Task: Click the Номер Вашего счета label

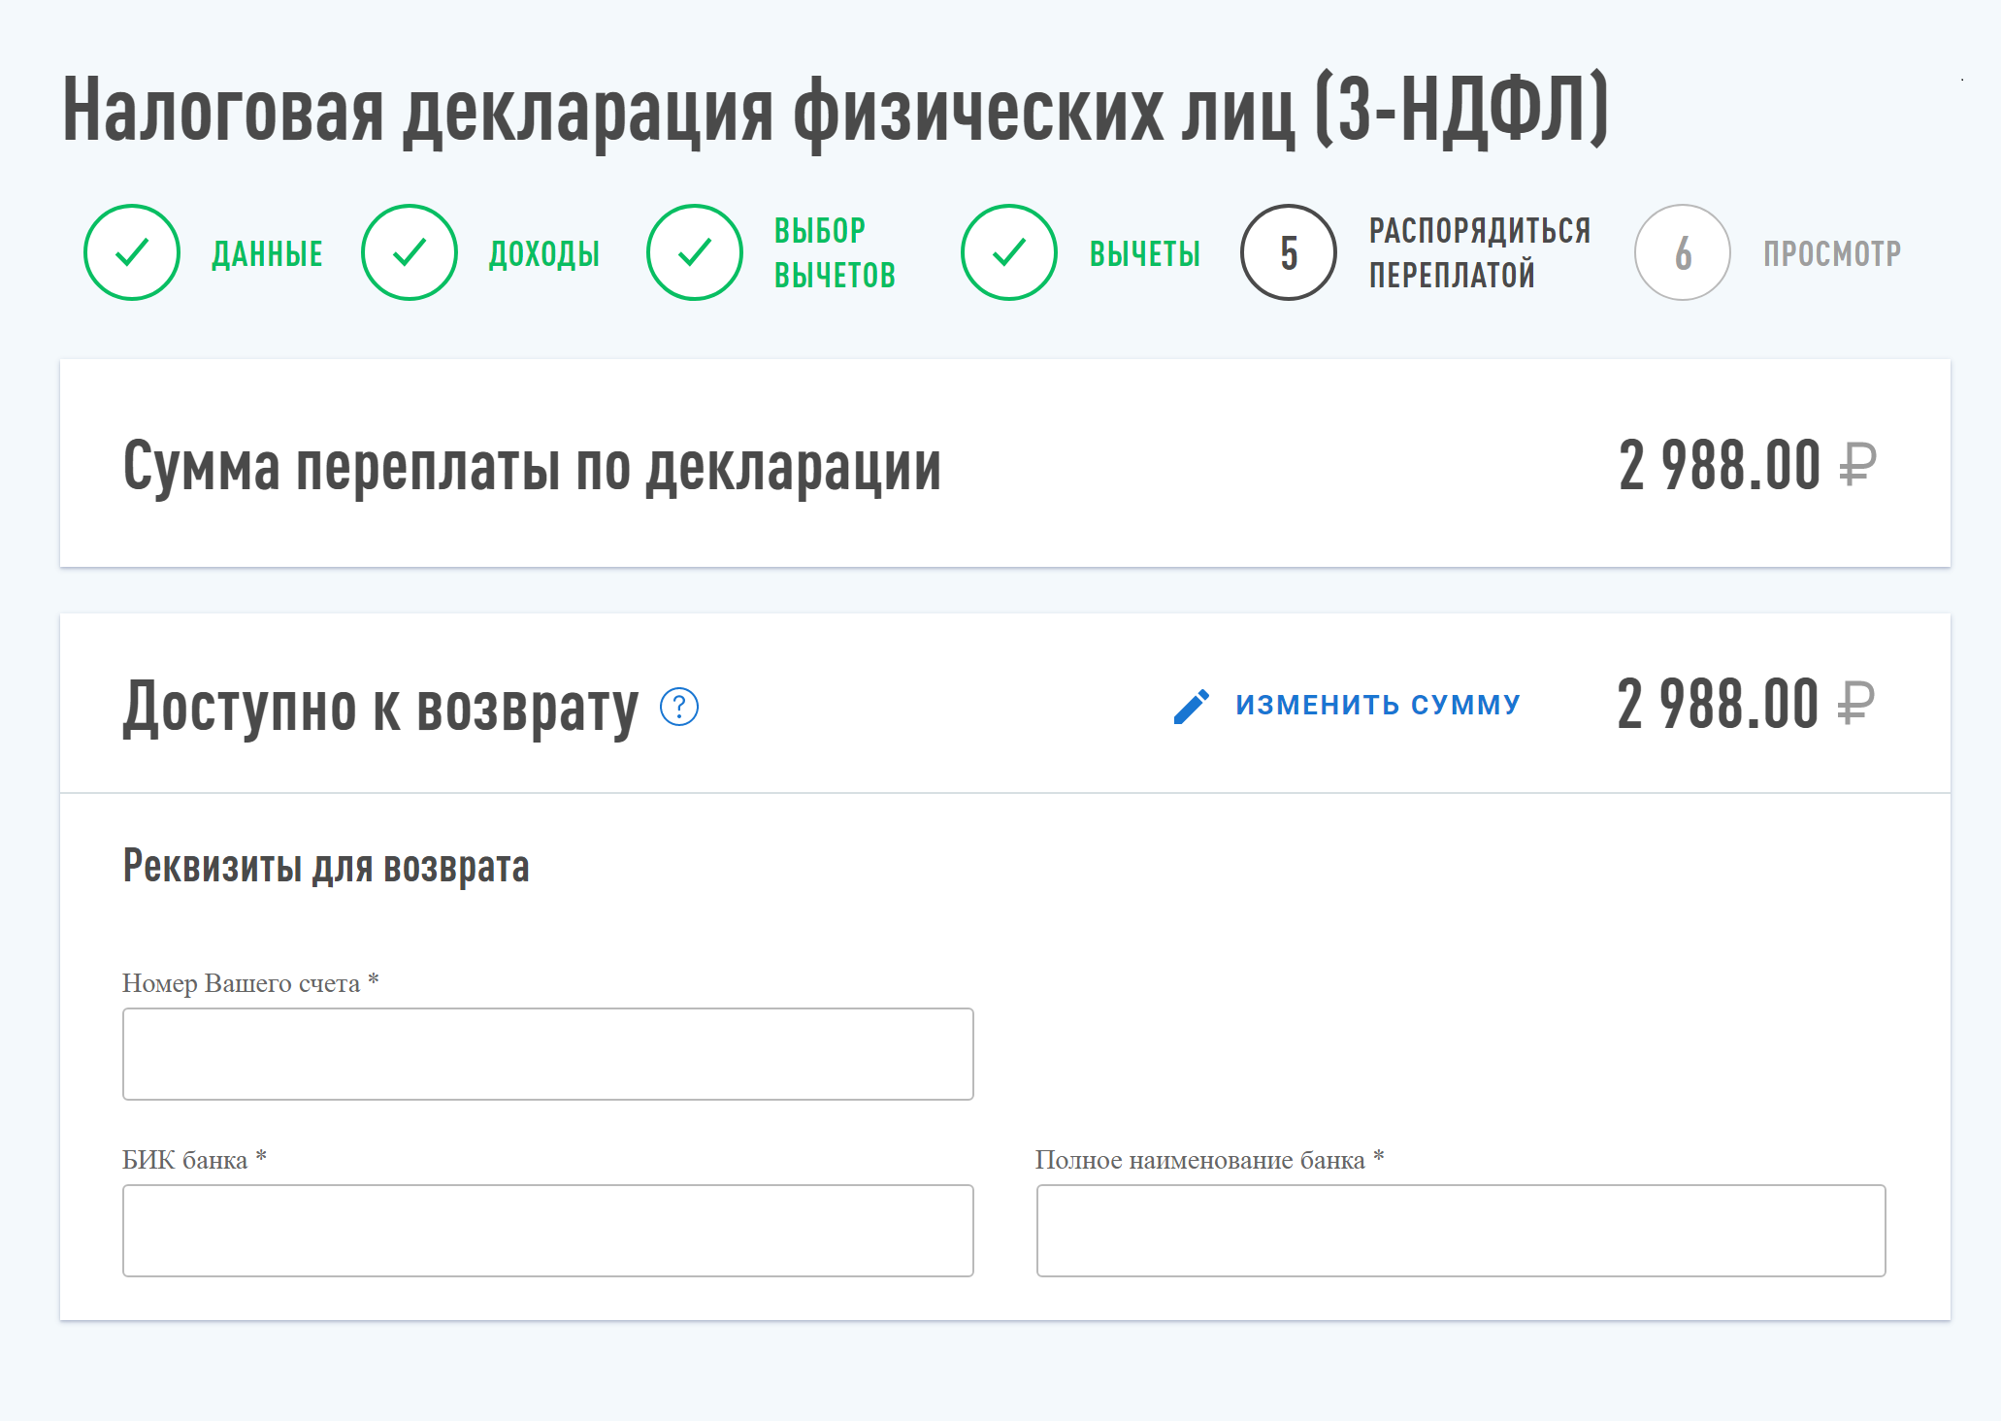Action: 250,983
